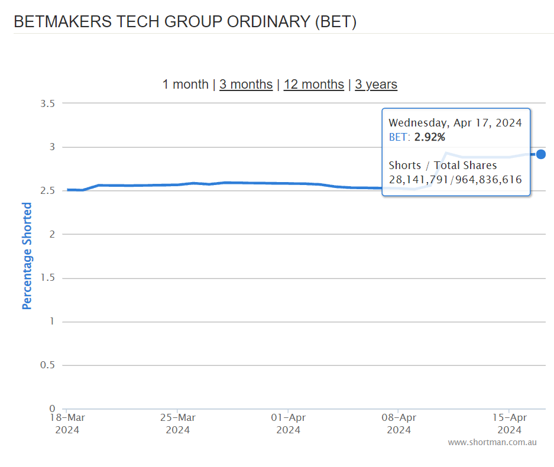Click the tooltip date Wednesday, Apr 17, 2024
The image size is (554, 467).
(x=455, y=123)
